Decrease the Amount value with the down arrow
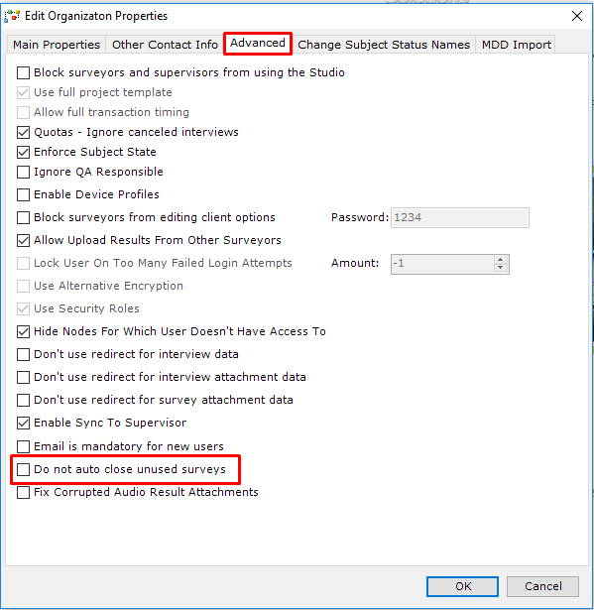This screenshot has height=610, width=594. (x=500, y=268)
